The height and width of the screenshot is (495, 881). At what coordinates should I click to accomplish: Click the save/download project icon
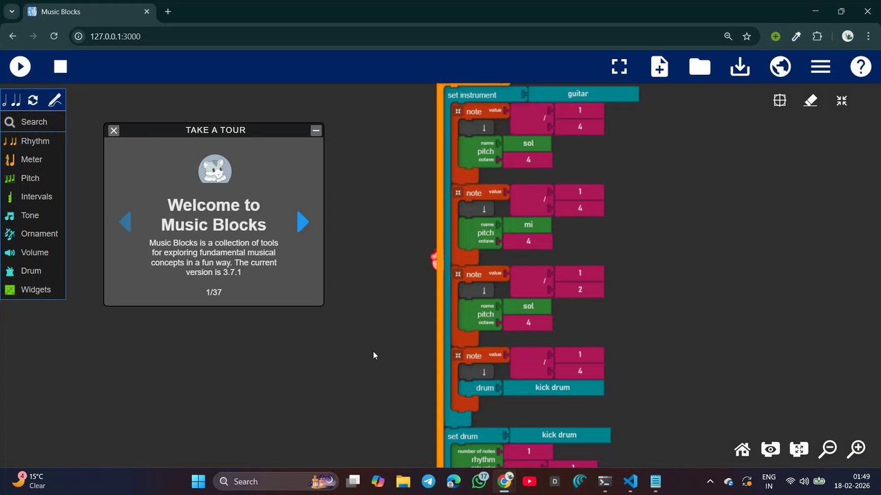tap(740, 67)
